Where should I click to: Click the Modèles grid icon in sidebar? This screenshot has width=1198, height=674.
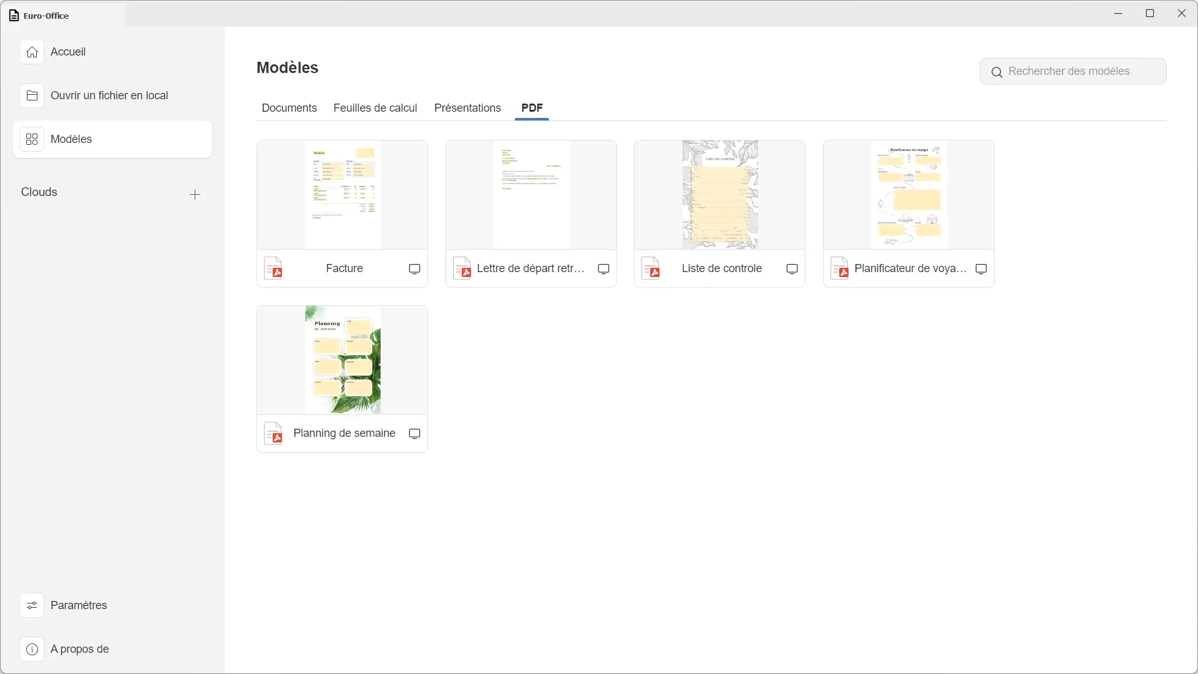coord(32,139)
